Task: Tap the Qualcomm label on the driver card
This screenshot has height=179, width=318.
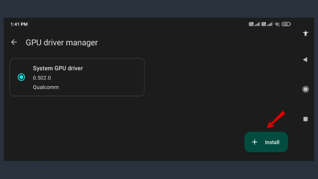Action: (x=46, y=87)
